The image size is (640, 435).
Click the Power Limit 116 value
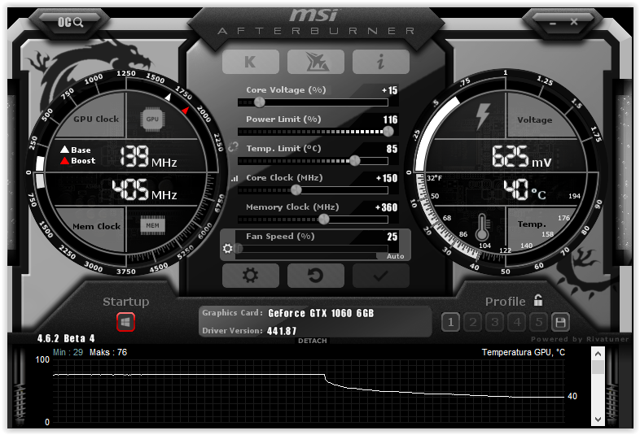coord(390,120)
